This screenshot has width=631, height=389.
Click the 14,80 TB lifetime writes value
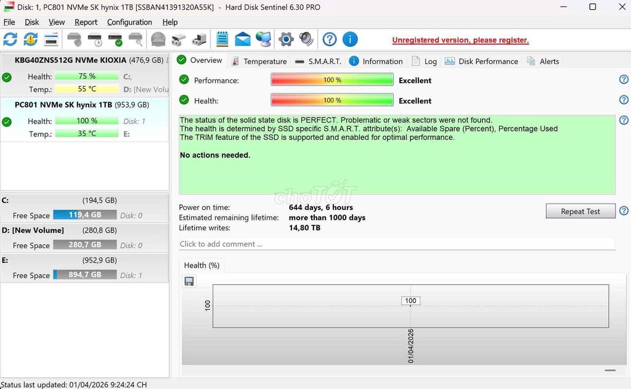point(304,228)
